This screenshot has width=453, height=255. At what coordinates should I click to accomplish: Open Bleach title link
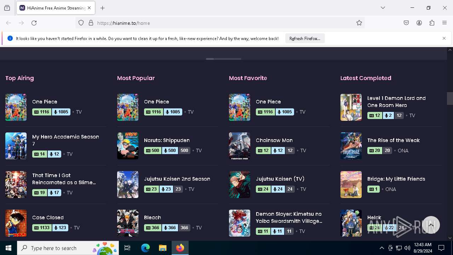[x=153, y=217]
